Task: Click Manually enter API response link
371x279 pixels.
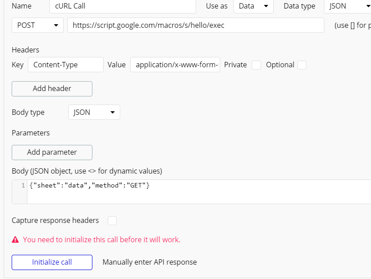Action: point(149,262)
